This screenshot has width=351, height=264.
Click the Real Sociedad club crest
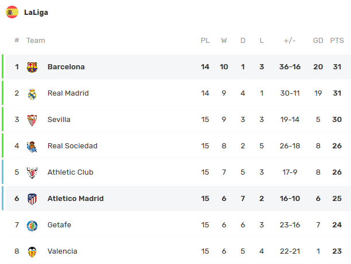click(x=33, y=146)
